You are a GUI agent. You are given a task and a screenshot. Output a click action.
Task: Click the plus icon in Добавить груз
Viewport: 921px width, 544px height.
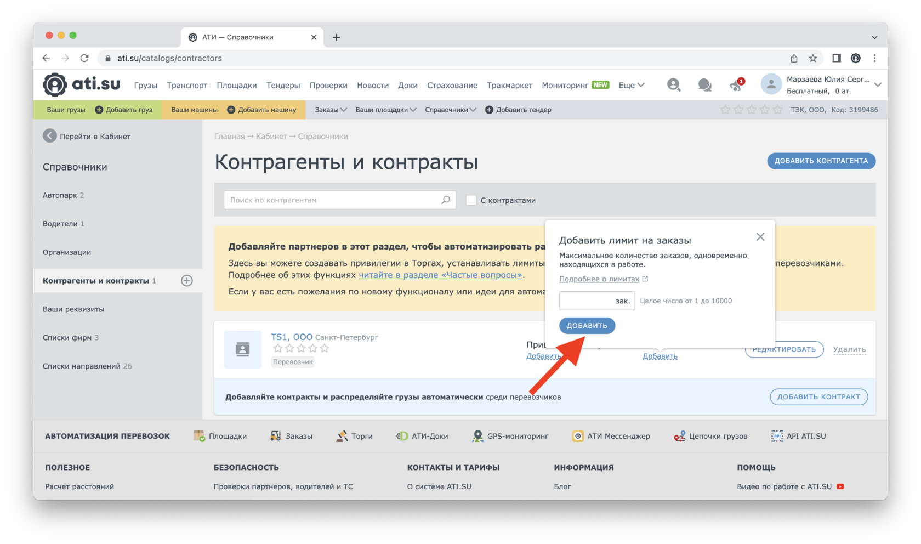click(99, 110)
